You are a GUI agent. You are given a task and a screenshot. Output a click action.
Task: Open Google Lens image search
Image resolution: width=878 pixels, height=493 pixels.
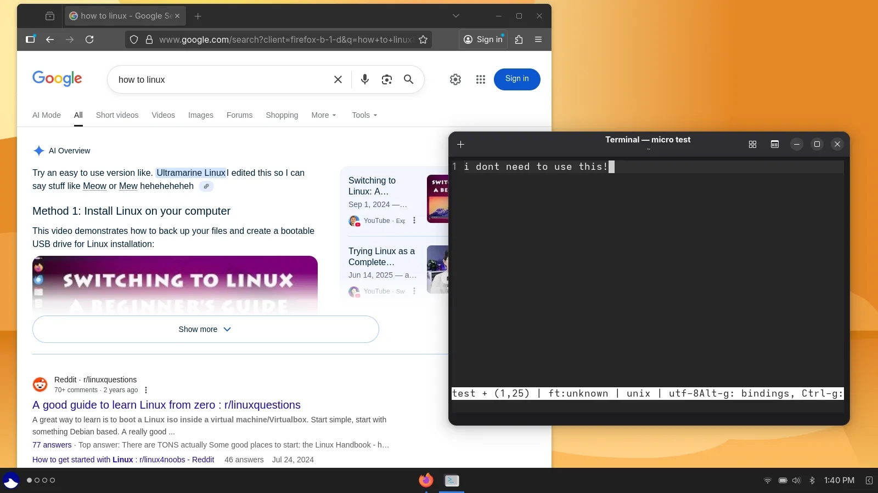(x=387, y=79)
